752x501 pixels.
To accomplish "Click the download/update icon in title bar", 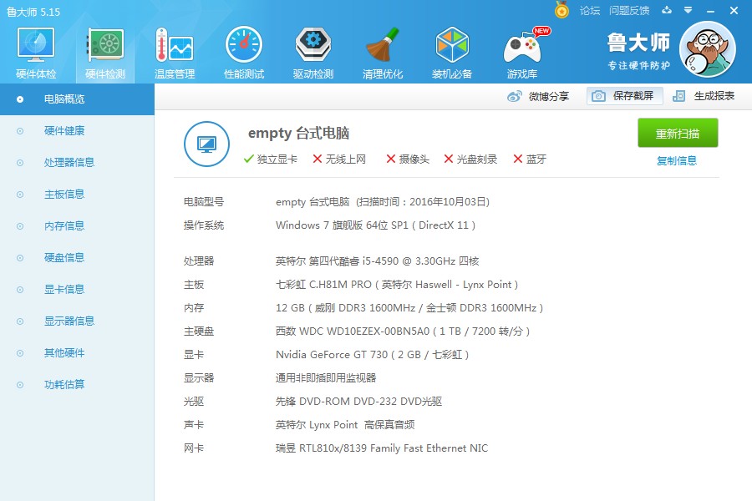I will [x=667, y=10].
